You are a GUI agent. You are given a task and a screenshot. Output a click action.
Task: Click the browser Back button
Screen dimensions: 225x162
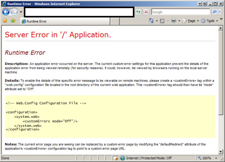[x=6, y=12]
